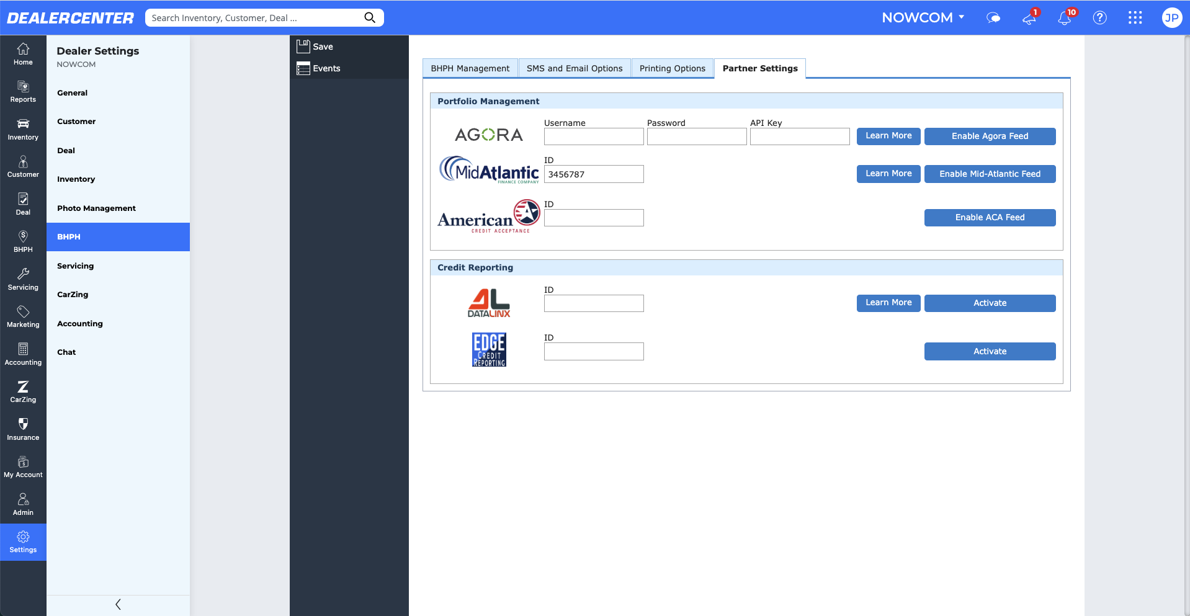This screenshot has width=1190, height=616.
Task: Open General dealer settings
Action: [118, 93]
